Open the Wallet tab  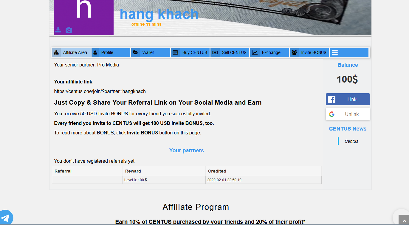151,52
